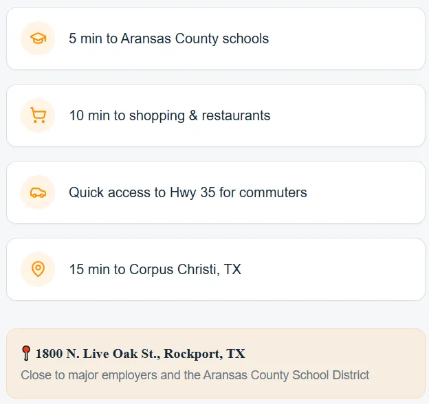
Task: Click the red pushpin beside the address
Action: coord(26,354)
